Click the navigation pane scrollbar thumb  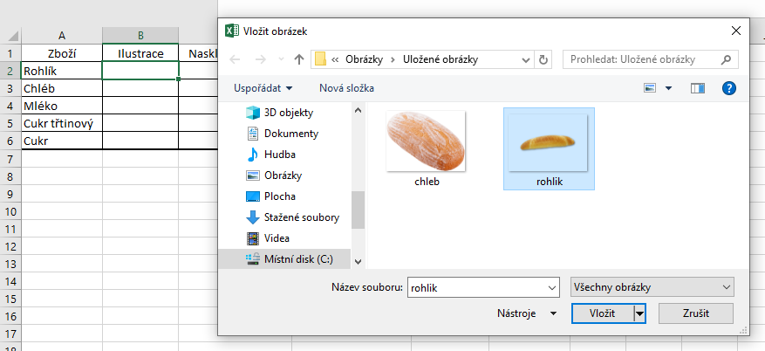pyautogui.click(x=358, y=210)
